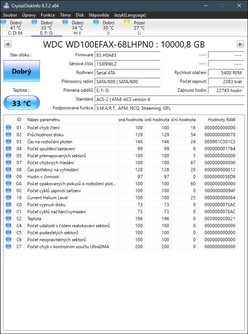Click status icon for Počet přemapovaných sektorů
The width and height of the screenshot is (248, 334).
click(8, 156)
